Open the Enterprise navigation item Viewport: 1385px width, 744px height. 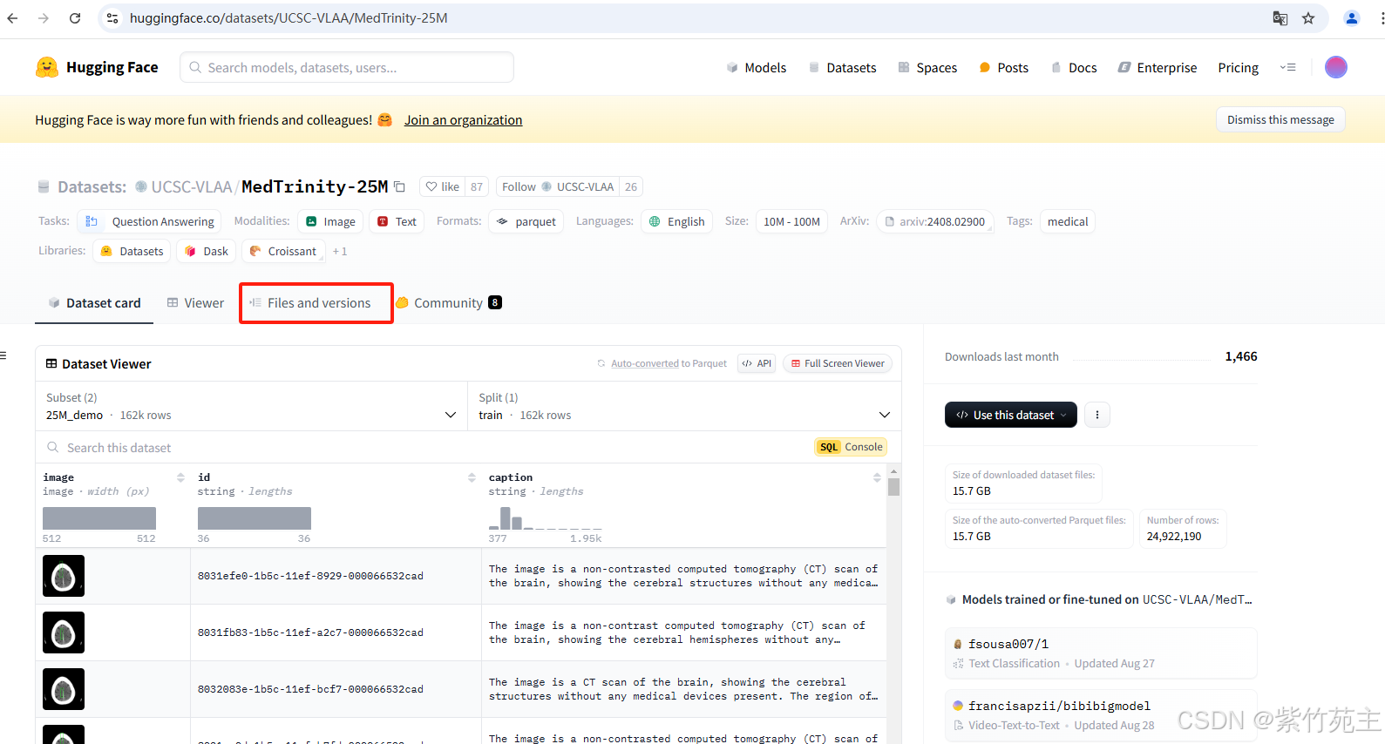[1158, 67]
